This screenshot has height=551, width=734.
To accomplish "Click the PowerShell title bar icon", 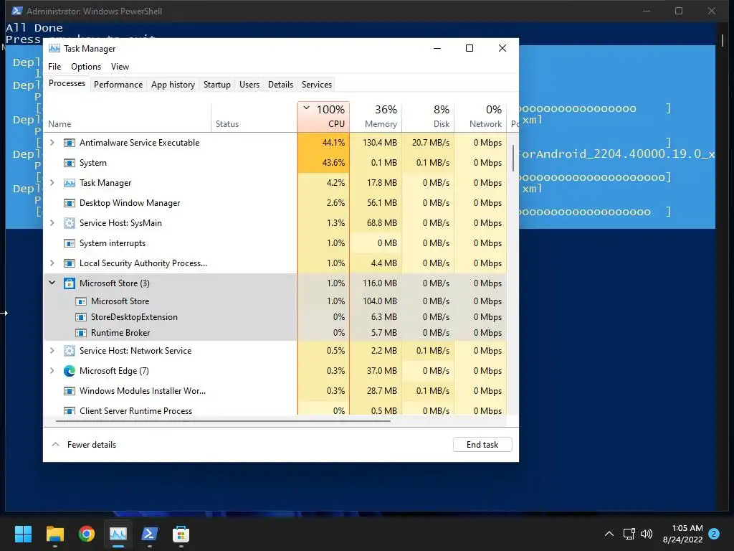I will (x=17, y=11).
